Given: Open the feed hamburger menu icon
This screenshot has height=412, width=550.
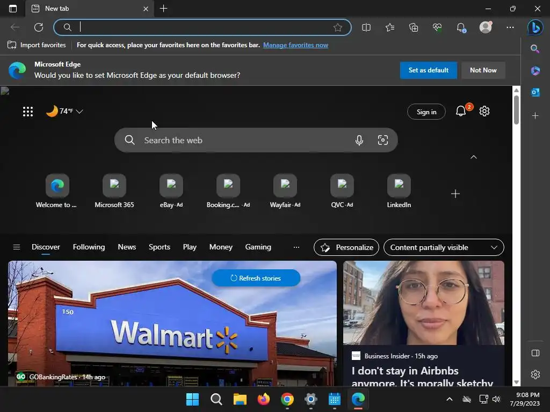Looking at the screenshot, I should coord(17,247).
